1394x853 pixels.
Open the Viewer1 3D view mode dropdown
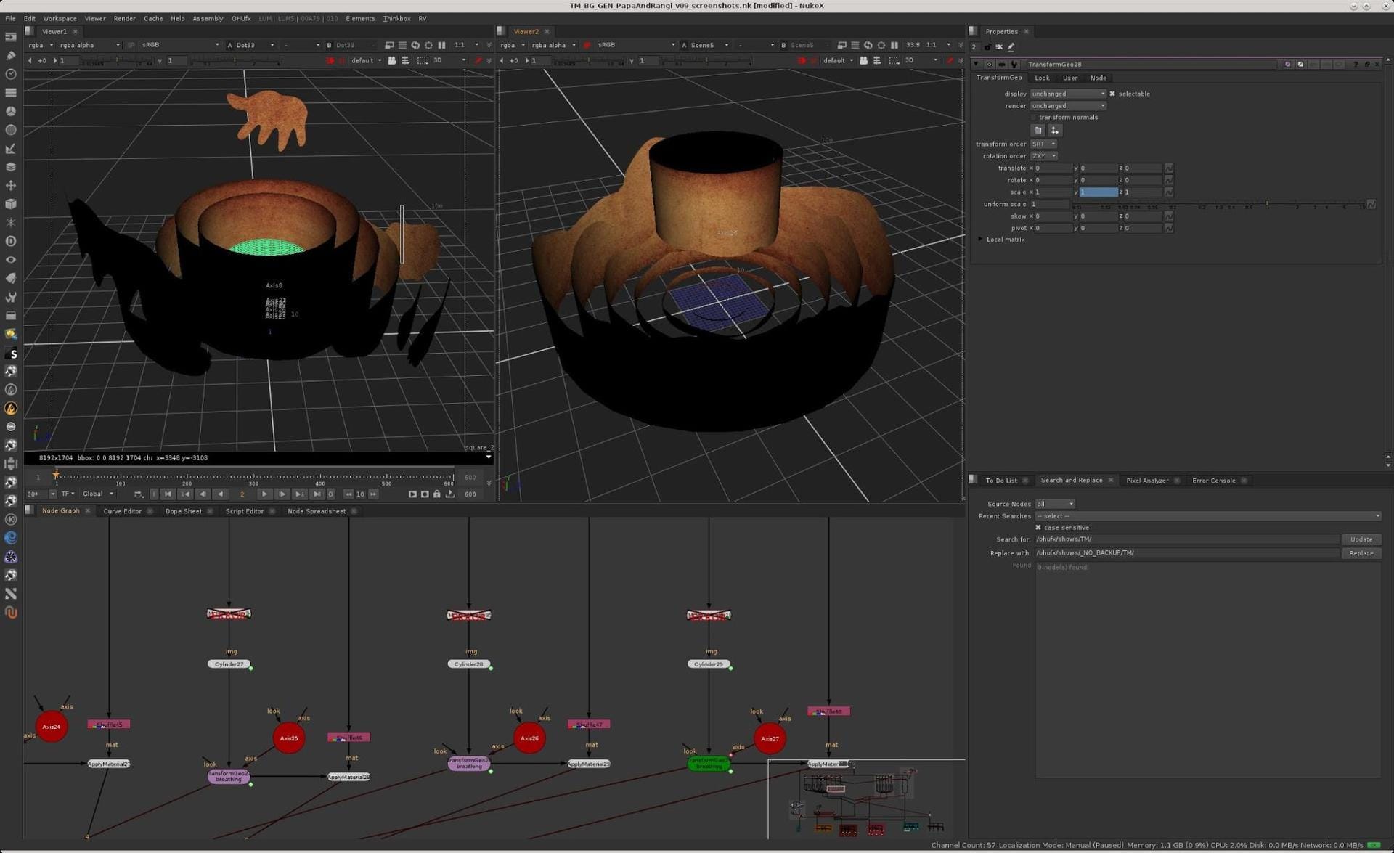(449, 60)
